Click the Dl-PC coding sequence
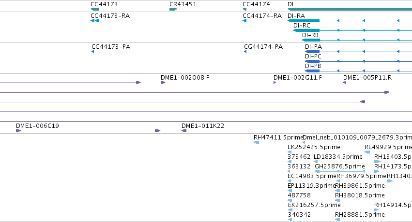The width and height of the screenshot is (412, 222). click(358, 61)
